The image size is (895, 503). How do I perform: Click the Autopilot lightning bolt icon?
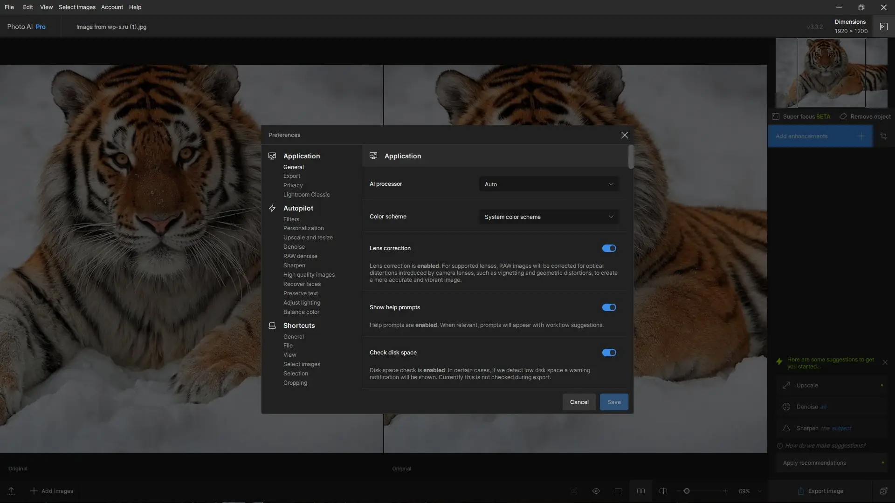(272, 208)
